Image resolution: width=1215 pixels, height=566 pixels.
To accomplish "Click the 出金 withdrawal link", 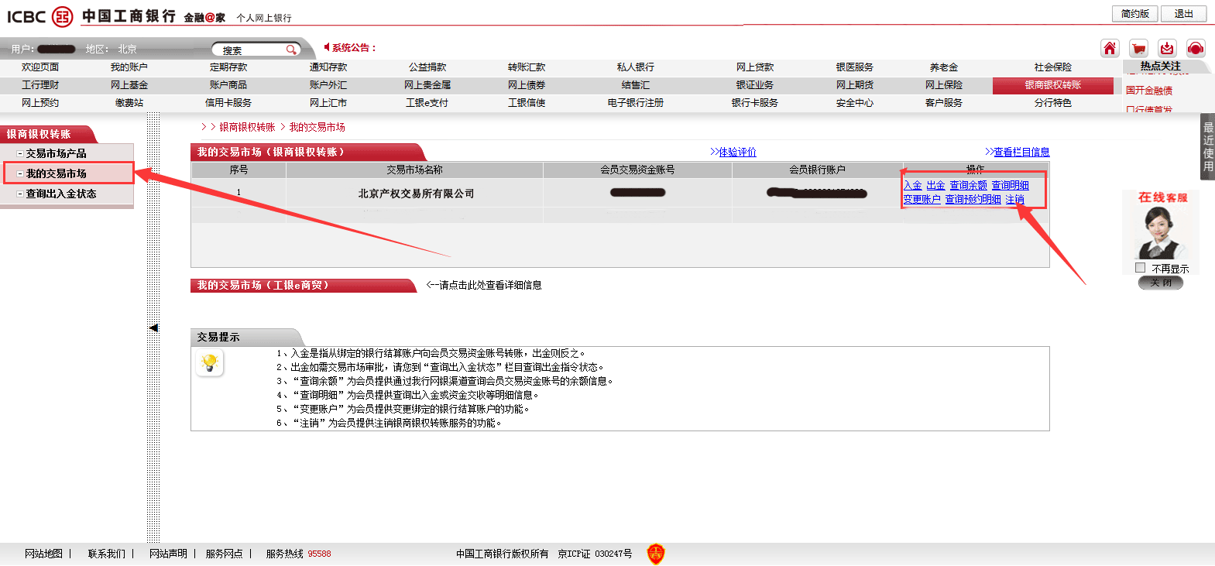I will coord(936,186).
